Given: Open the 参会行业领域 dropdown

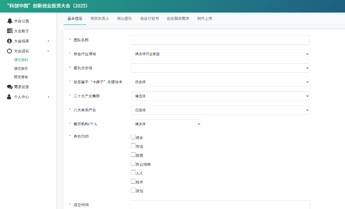Looking at the screenshot, I should tap(220, 54).
